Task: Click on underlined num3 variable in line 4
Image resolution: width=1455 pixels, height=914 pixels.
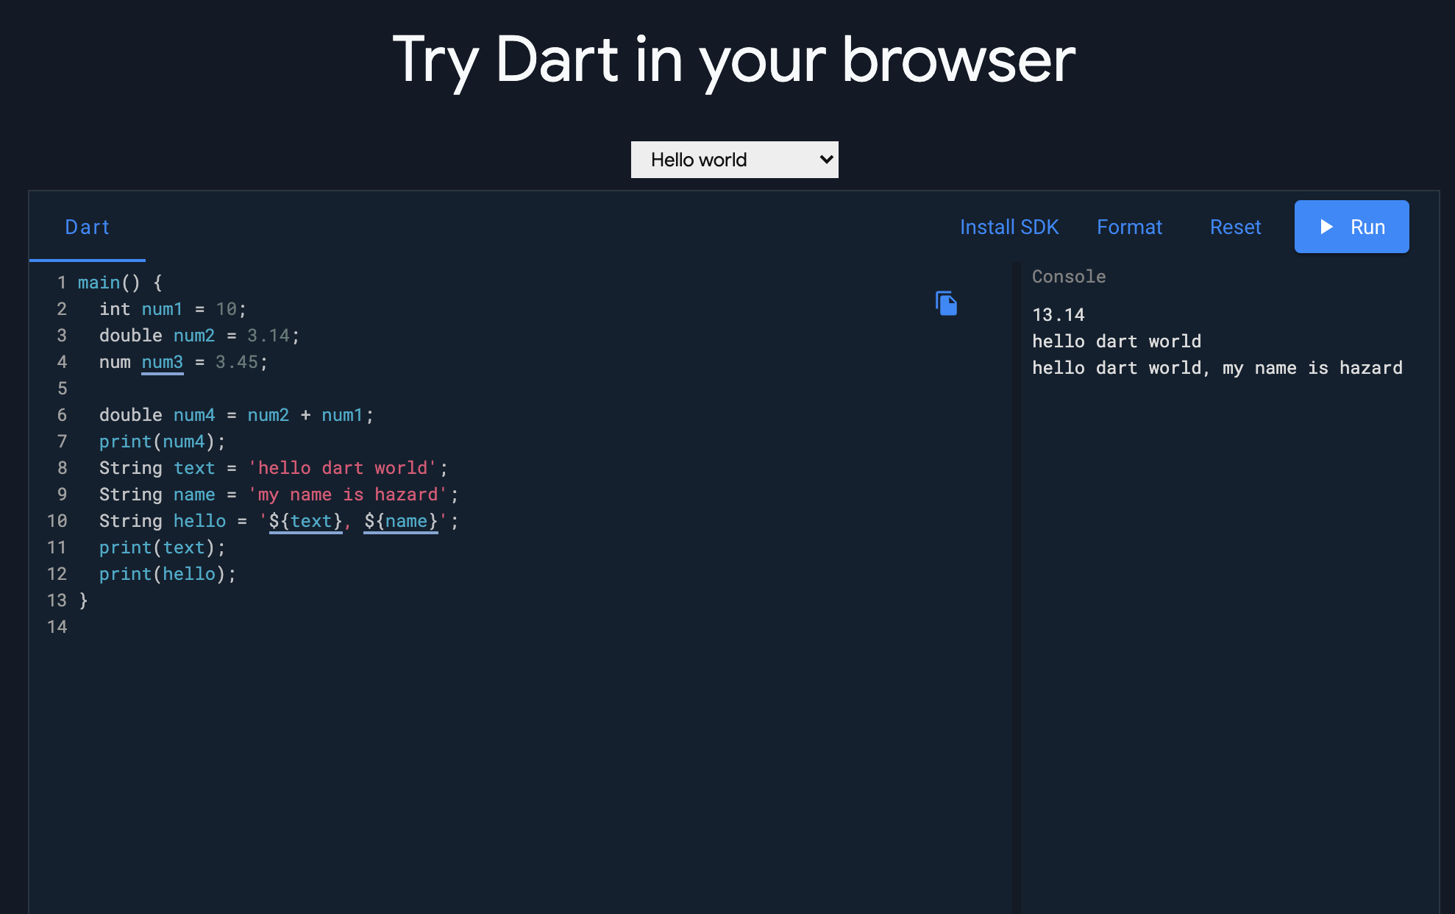Action: click(162, 362)
